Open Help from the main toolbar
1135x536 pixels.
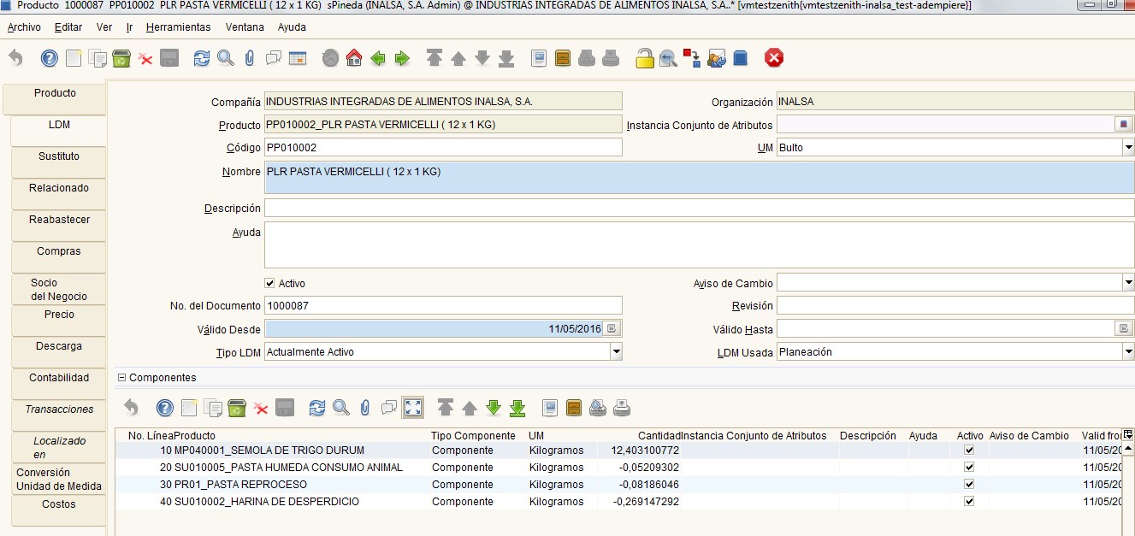tap(50, 58)
